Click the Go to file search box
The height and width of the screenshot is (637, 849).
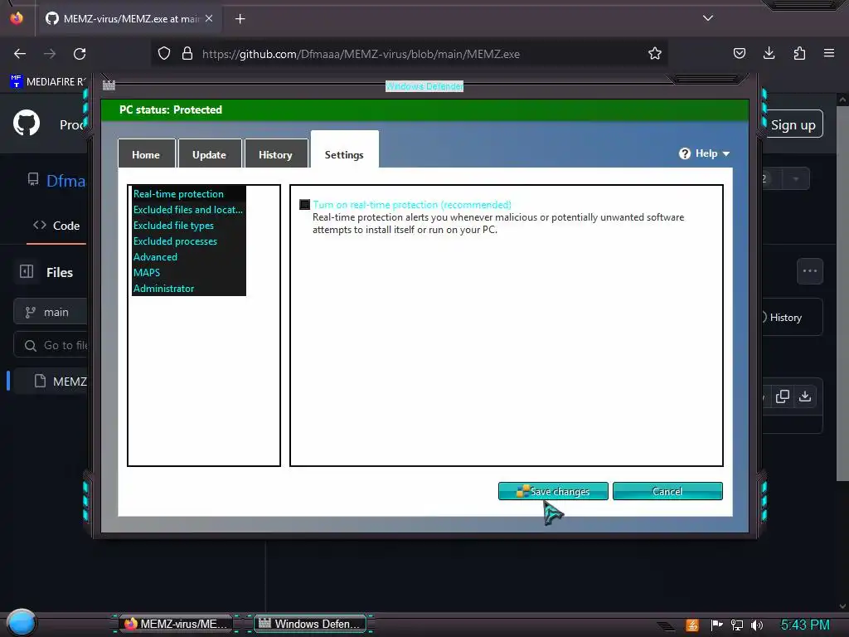pos(50,346)
